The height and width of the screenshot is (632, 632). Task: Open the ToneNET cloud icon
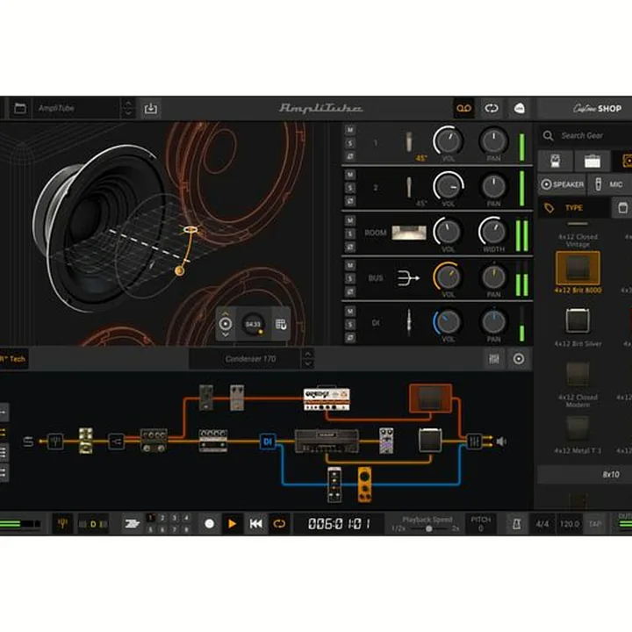coord(519,108)
